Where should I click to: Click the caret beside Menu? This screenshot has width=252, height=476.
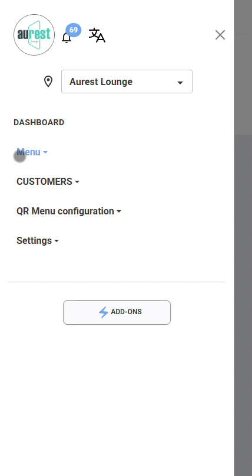click(x=45, y=152)
